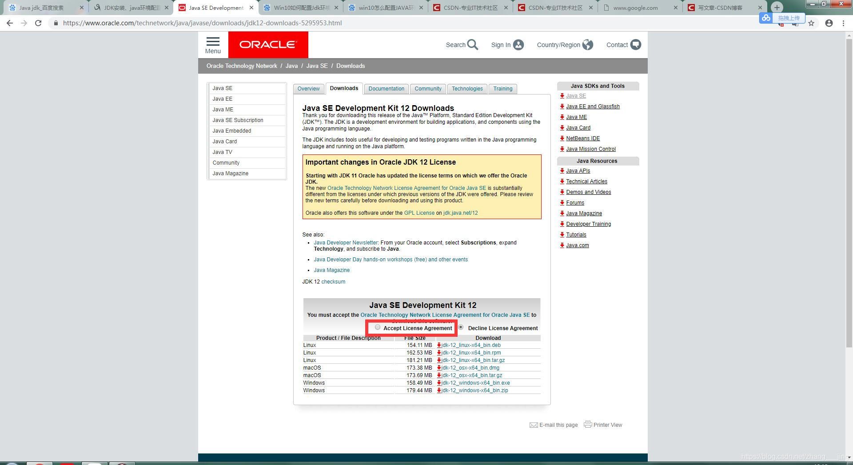Click Oracle Technology Network breadcrumb

[x=242, y=66]
